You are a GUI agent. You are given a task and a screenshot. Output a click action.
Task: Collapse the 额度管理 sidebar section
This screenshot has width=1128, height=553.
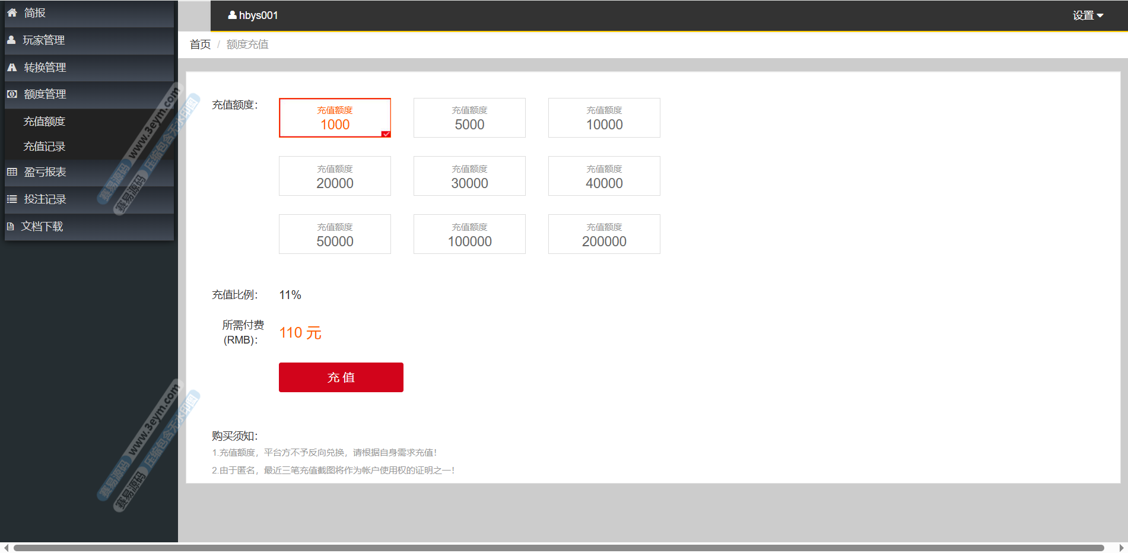click(45, 94)
